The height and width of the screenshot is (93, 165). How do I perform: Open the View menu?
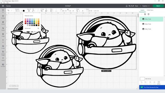(4, 3)
